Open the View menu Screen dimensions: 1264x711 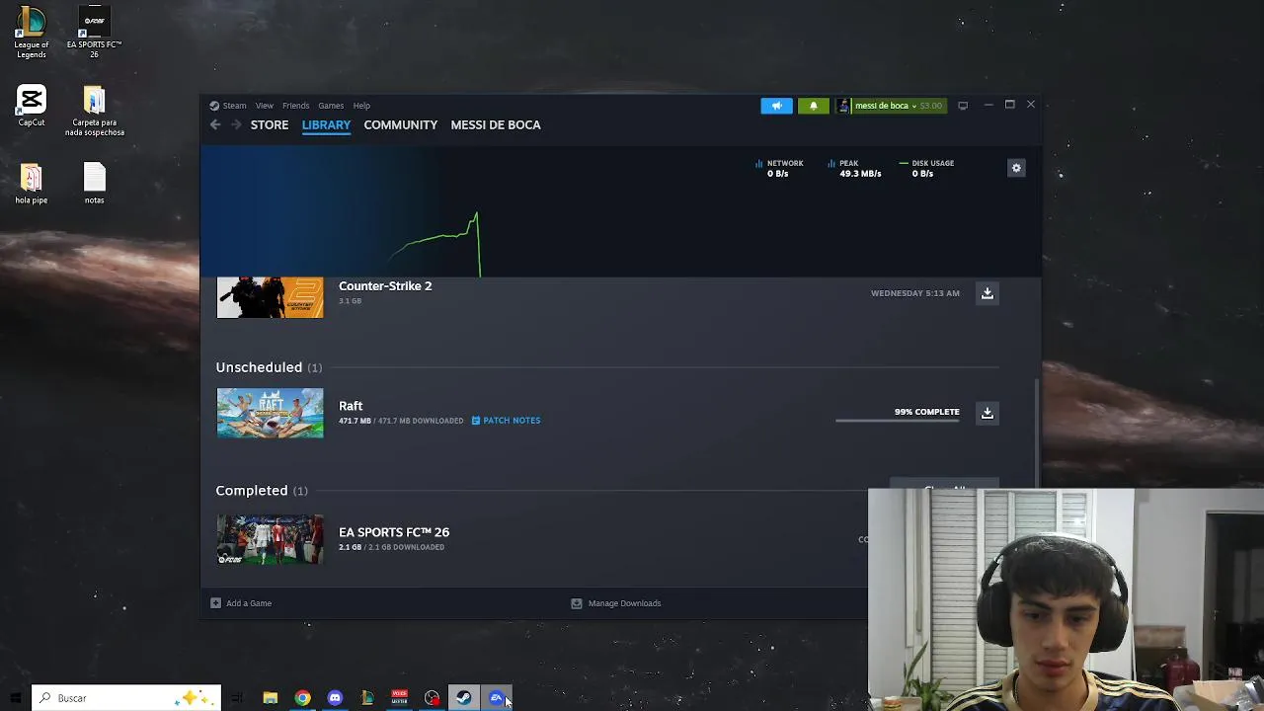(x=265, y=106)
